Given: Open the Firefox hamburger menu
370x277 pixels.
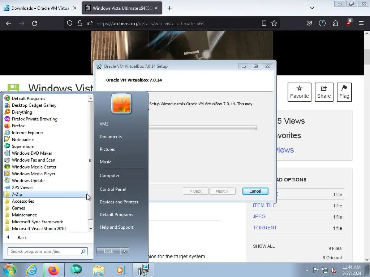Looking at the screenshot, I should click(x=361, y=23).
